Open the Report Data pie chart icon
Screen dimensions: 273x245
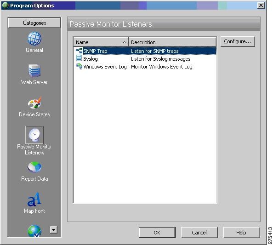point(34,167)
